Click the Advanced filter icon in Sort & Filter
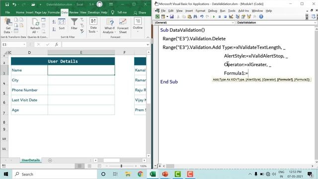This screenshot has width=318, height=179. tap(82, 31)
